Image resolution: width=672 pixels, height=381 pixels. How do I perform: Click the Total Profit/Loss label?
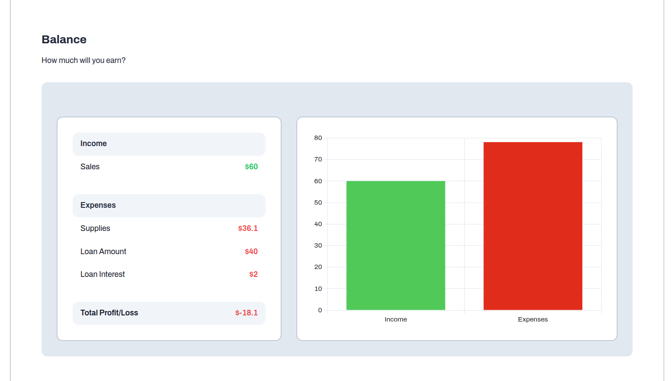(109, 313)
